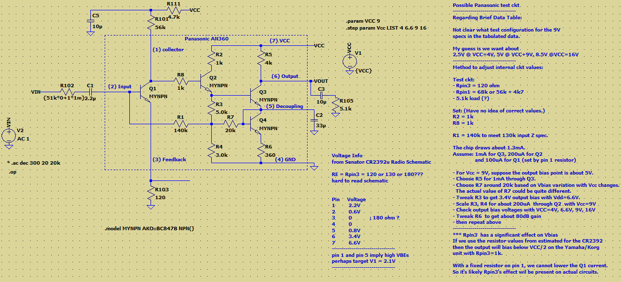This screenshot has height=282, width=621.
Task: Click the (2) Input pin label
Action: [x=120, y=87]
